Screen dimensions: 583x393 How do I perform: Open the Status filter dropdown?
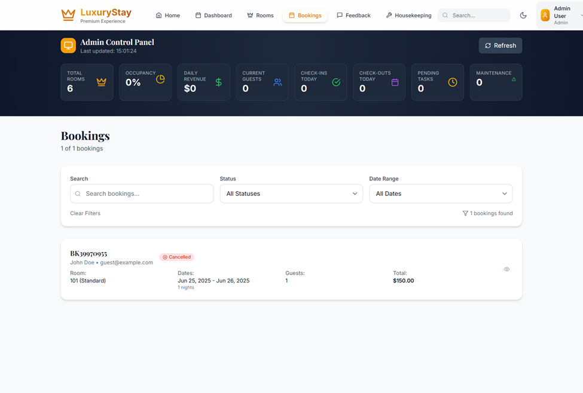(291, 194)
